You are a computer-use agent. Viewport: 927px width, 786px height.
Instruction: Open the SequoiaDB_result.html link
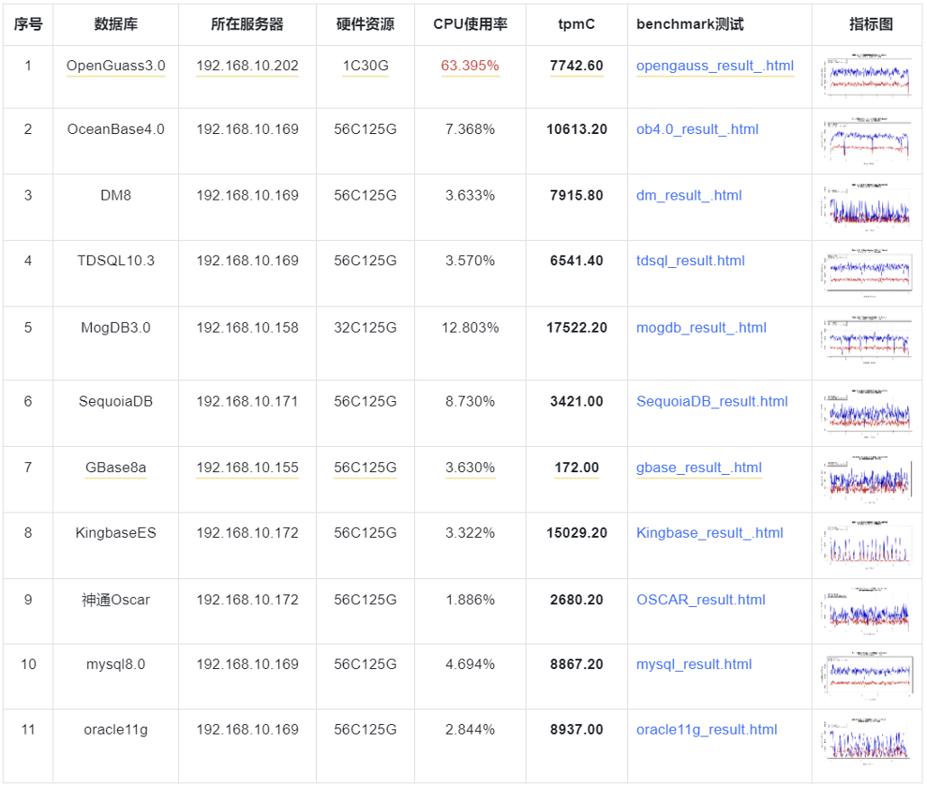click(x=712, y=402)
